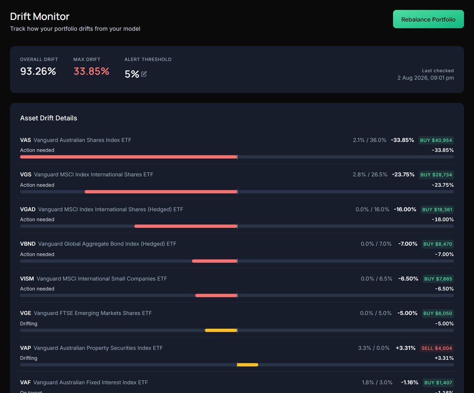The image size is (474, 393).
Task: Click the Asset Drift Details heading
Action: tap(48, 118)
